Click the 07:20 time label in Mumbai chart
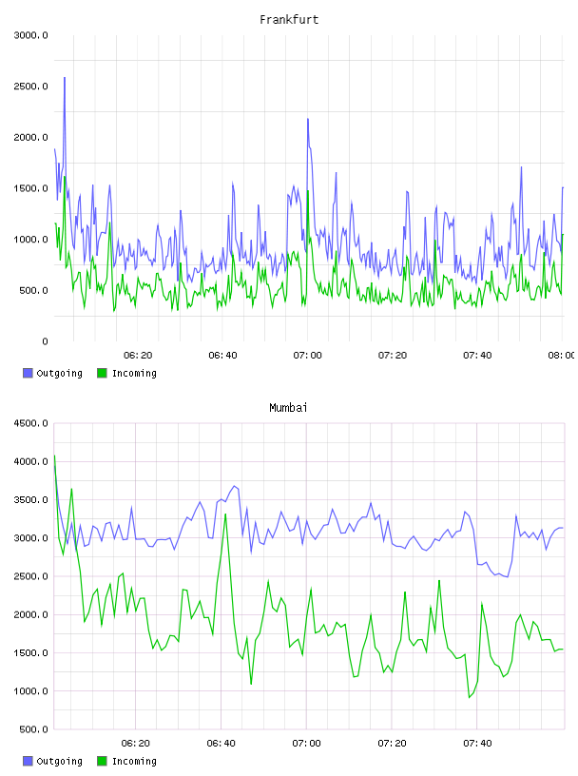This screenshot has height=776, width=578. (392, 744)
